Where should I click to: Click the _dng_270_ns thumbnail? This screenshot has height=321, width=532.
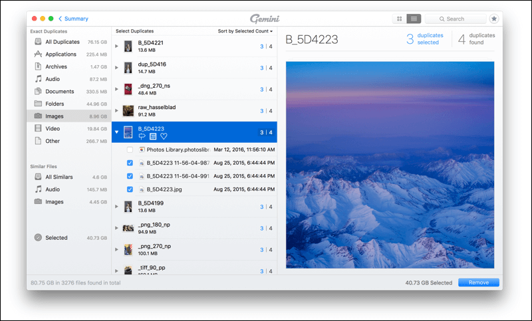pyautogui.click(x=128, y=89)
